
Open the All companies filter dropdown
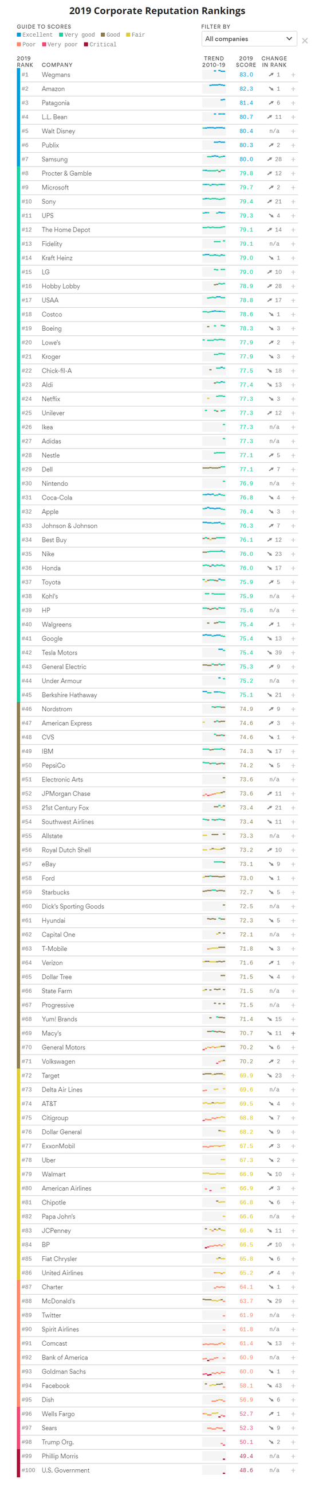[249, 38]
